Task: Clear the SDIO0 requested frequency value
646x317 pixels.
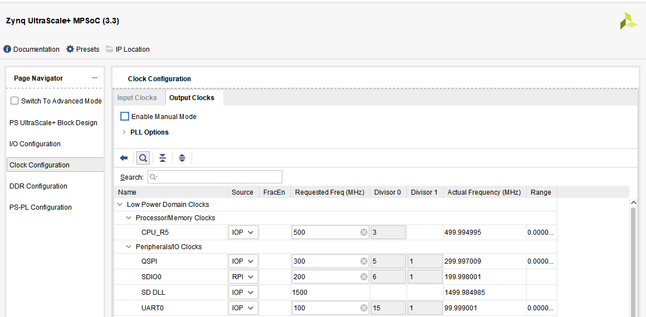Action: [x=364, y=276]
